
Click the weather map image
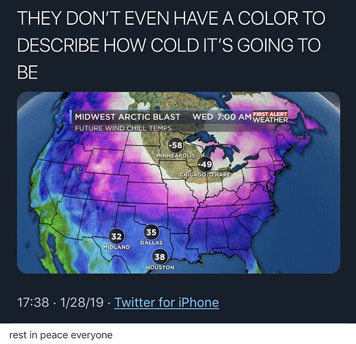(178, 182)
